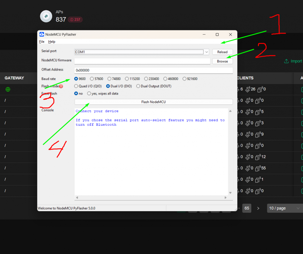Expand the Serial port COM1 dropdown

207,52
